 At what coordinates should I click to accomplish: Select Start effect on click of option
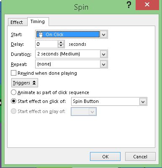click(x=13, y=101)
